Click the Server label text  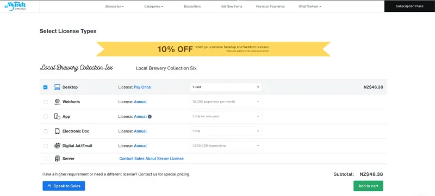point(69,159)
